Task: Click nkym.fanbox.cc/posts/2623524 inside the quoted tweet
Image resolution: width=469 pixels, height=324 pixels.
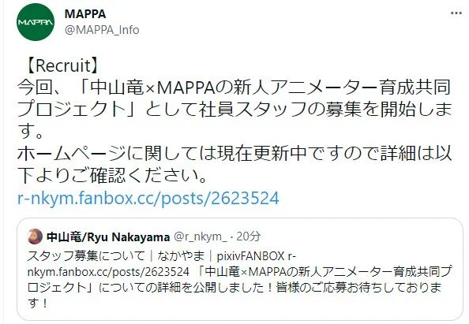Action: click(108, 272)
